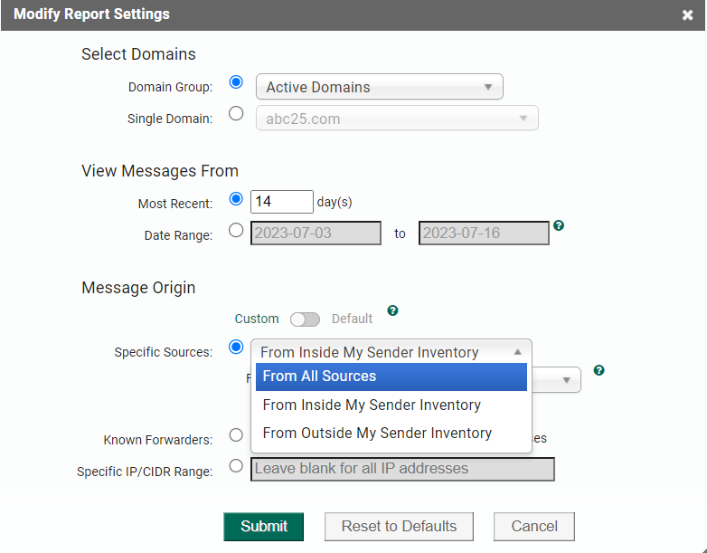Image resolution: width=707 pixels, height=553 pixels.
Task: Open the Active Domains dropdown
Action: point(379,87)
